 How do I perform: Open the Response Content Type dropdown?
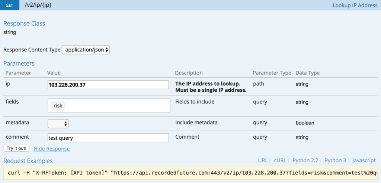pyautogui.click(x=86, y=50)
